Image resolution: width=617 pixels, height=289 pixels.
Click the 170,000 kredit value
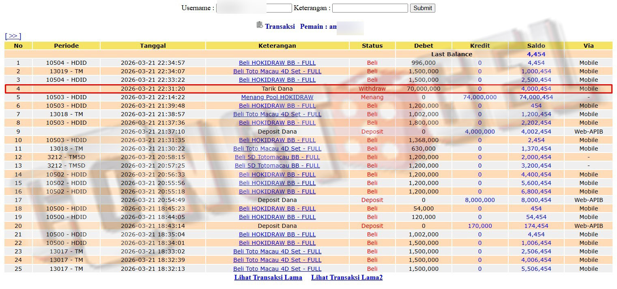480,226
